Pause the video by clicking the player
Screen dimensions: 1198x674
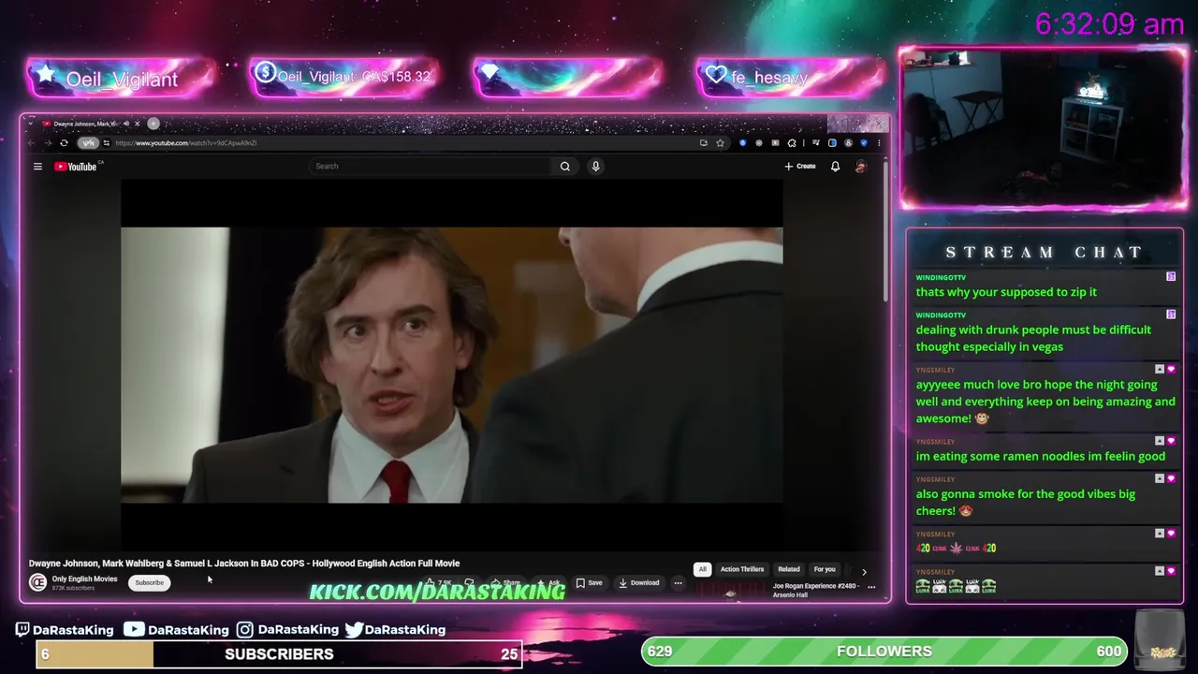(x=451, y=365)
